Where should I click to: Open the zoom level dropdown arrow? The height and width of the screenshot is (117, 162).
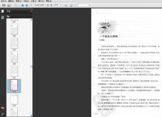point(61,5)
